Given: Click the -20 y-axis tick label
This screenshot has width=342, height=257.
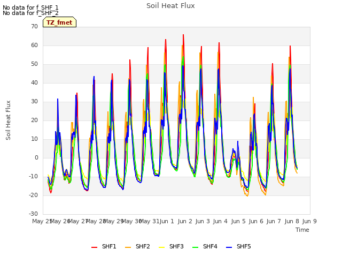Looking at the screenshot, I should pos(33,195).
